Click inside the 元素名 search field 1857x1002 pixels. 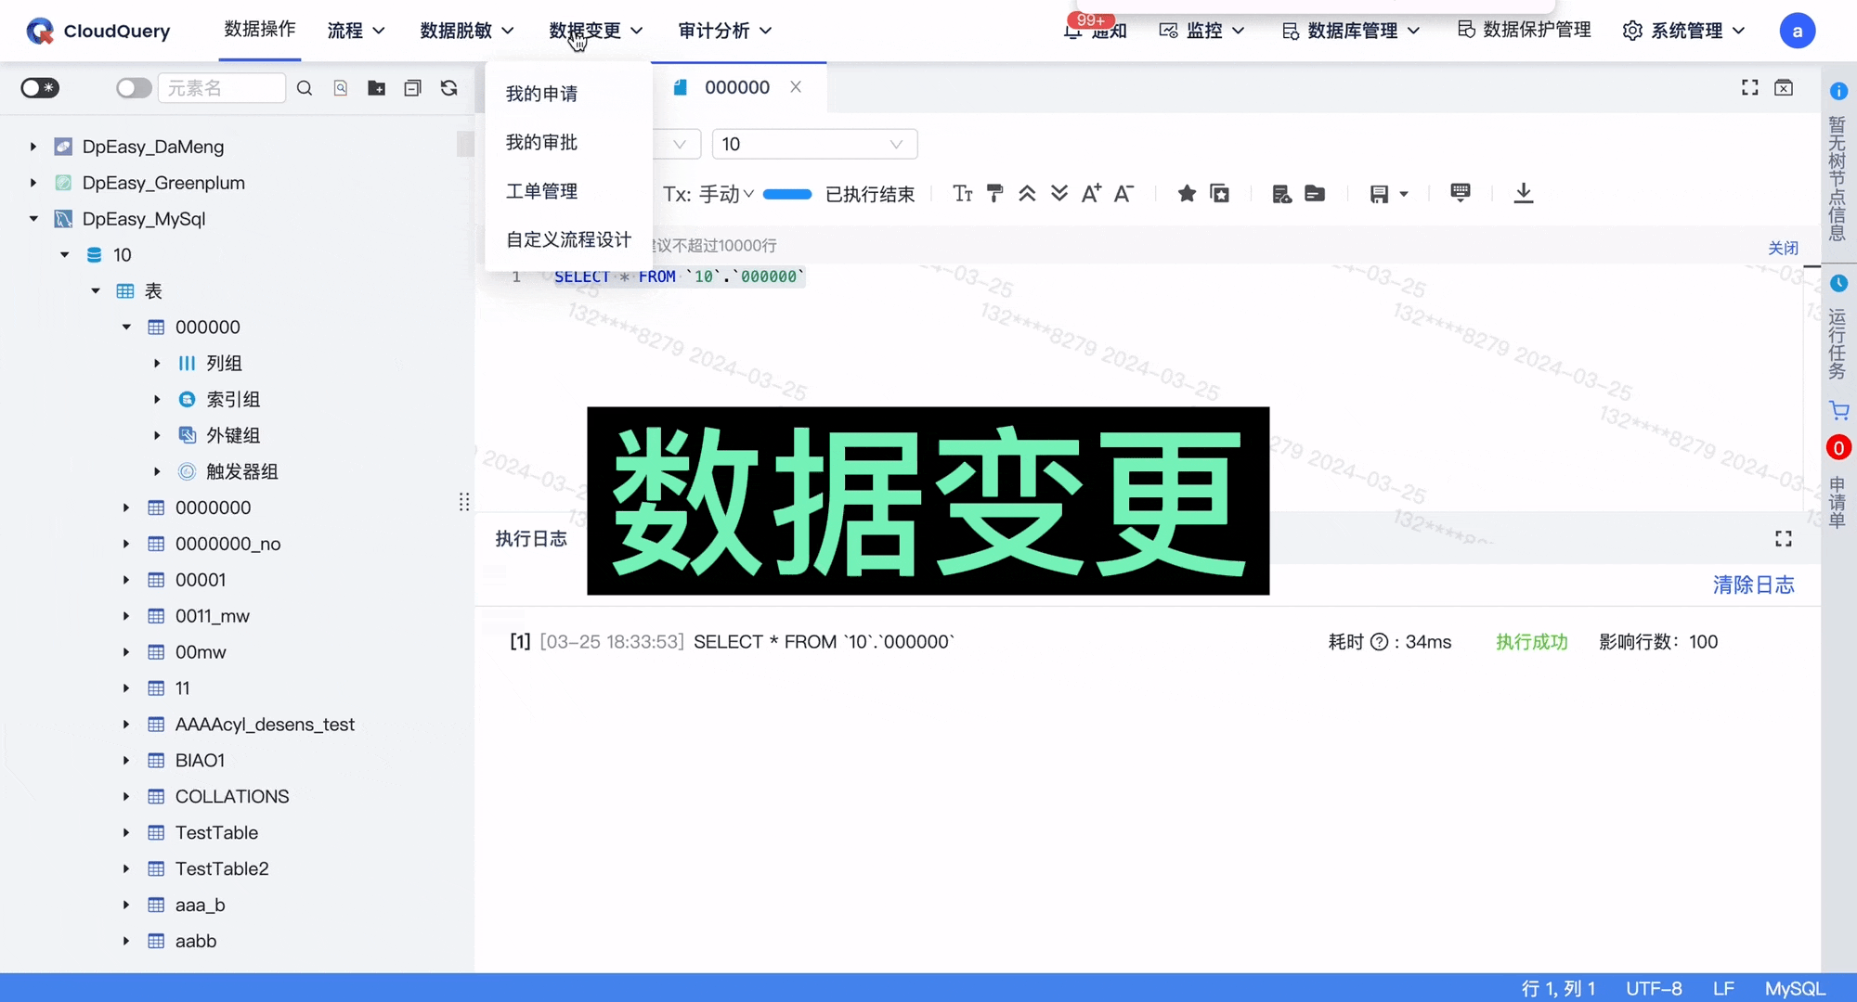223,87
